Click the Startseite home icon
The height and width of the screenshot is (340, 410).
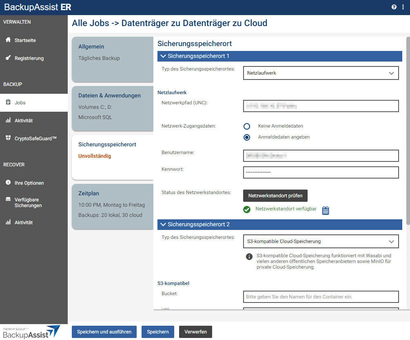point(8,40)
